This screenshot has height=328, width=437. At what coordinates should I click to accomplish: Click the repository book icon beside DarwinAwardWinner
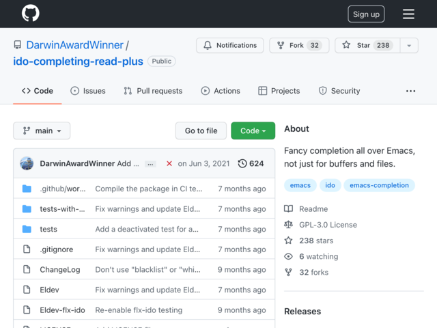click(x=18, y=45)
